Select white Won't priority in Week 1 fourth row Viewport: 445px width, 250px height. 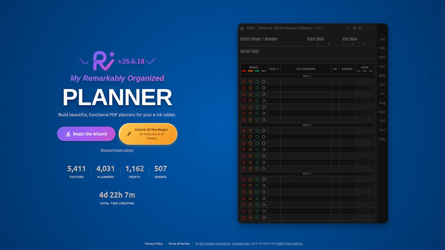pyautogui.click(x=264, y=101)
